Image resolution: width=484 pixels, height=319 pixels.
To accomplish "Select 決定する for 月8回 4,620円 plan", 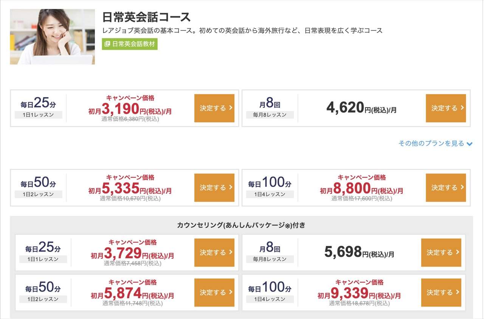I will [x=446, y=108].
